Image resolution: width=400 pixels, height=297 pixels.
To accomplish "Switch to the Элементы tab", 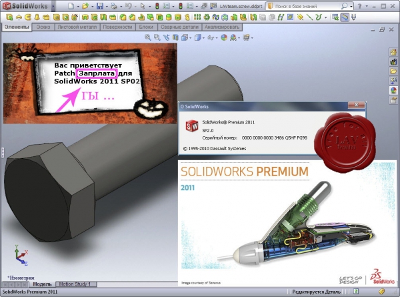I will click(x=17, y=27).
